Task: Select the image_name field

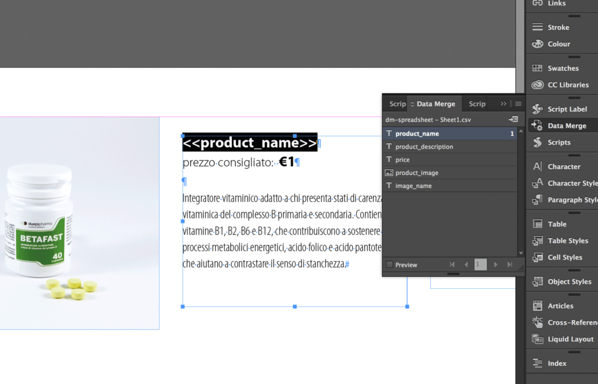Action: click(450, 186)
